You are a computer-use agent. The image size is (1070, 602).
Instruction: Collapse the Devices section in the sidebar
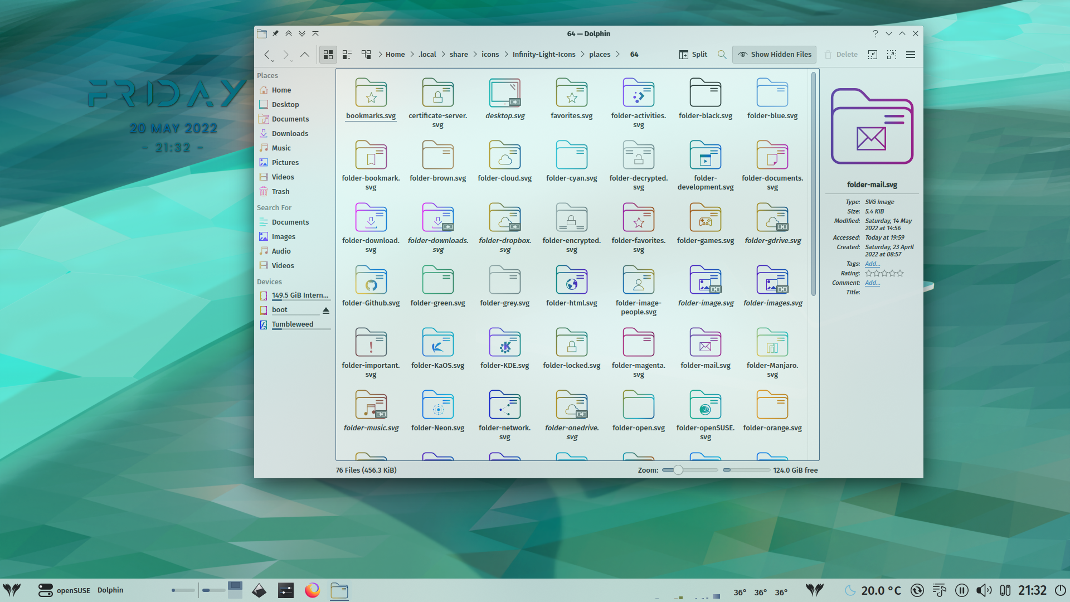tap(269, 281)
